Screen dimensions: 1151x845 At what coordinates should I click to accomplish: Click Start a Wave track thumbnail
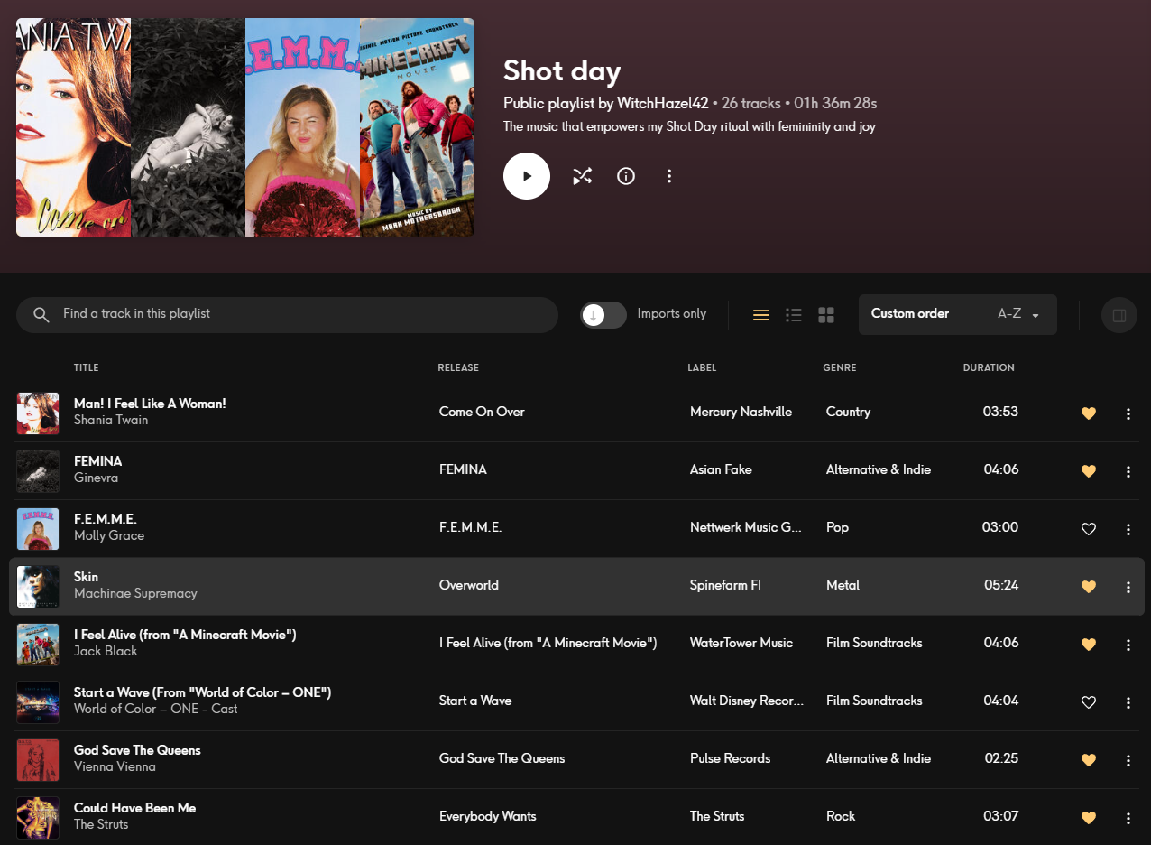tap(38, 702)
